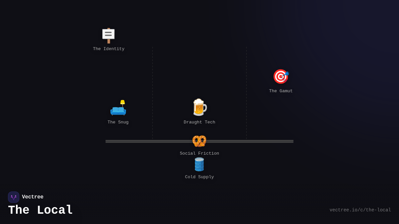Open the Cold Supply barrel icon

coord(199,164)
